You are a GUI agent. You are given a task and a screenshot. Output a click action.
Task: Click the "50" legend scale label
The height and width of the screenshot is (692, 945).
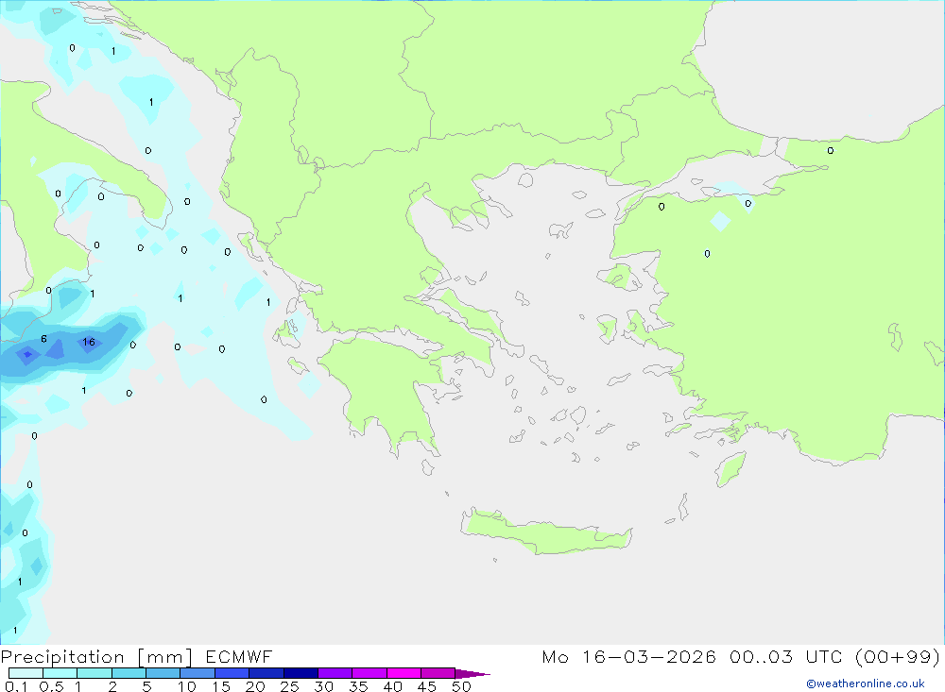point(462,686)
